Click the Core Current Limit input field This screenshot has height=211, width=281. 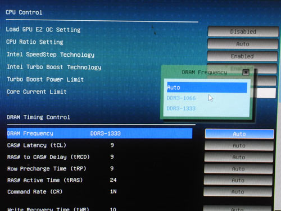pyautogui.click(x=266, y=93)
